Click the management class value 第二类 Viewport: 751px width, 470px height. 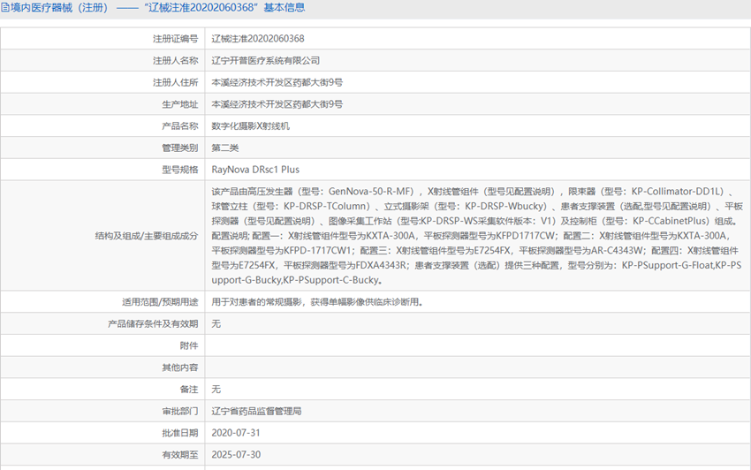coord(225,148)
